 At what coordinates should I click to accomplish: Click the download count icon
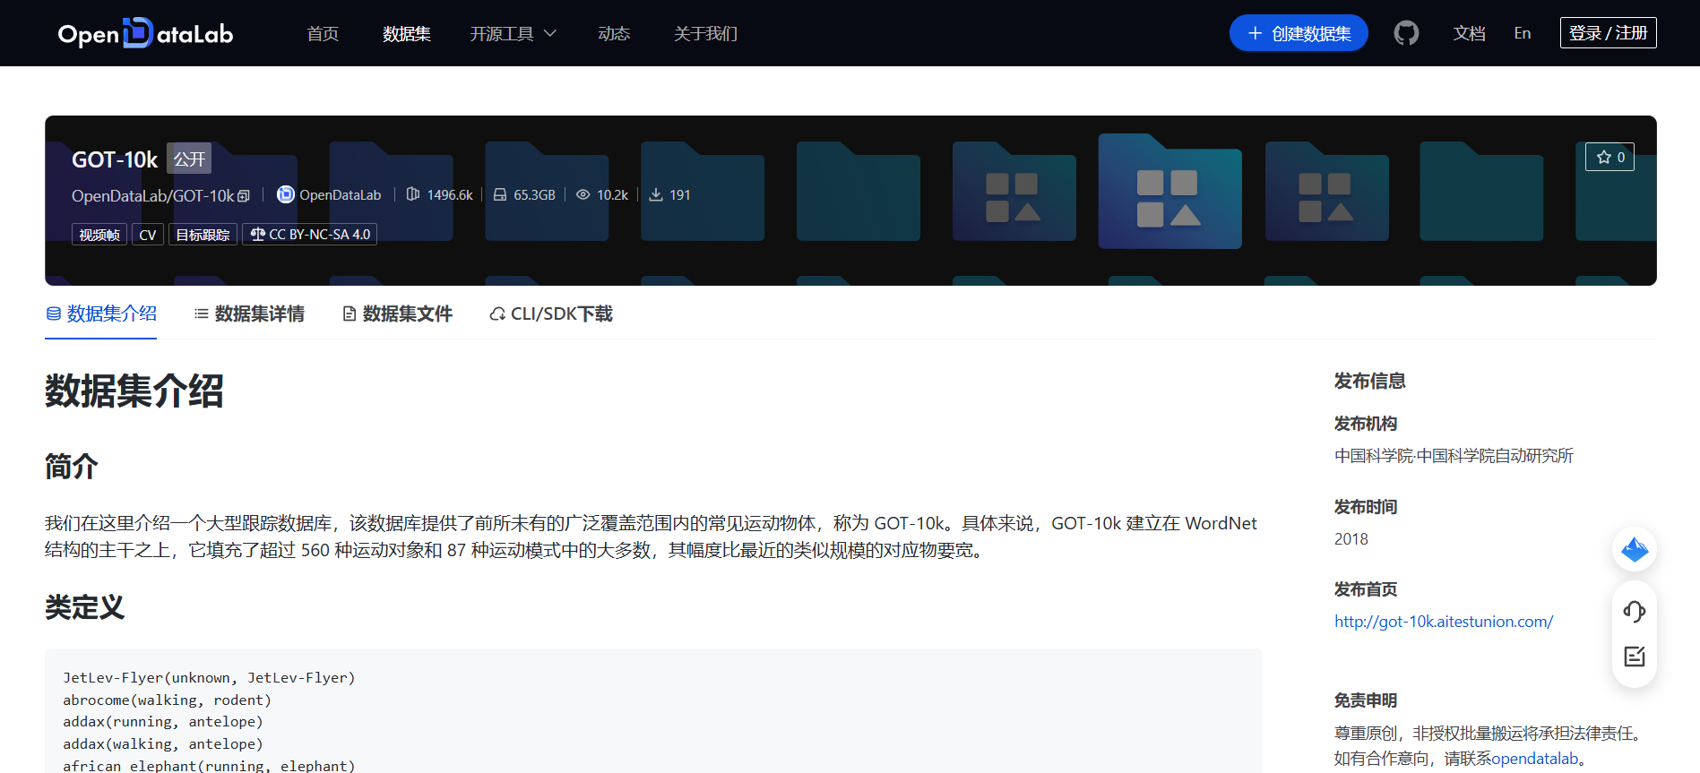656,194
